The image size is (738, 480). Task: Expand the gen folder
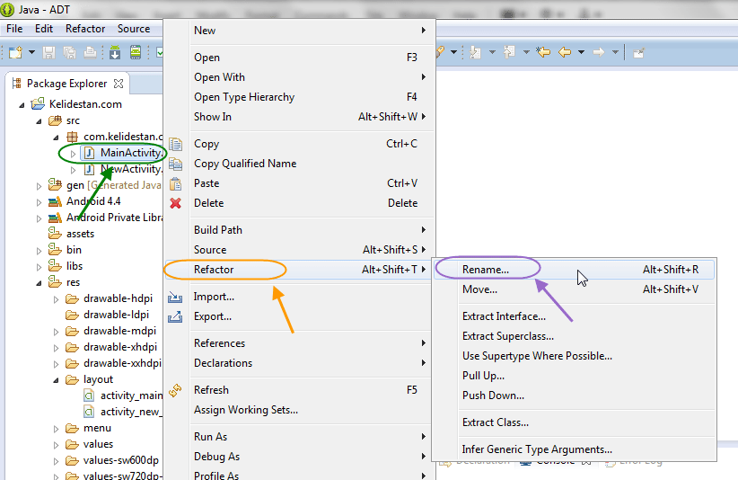[x=40, y=186]
